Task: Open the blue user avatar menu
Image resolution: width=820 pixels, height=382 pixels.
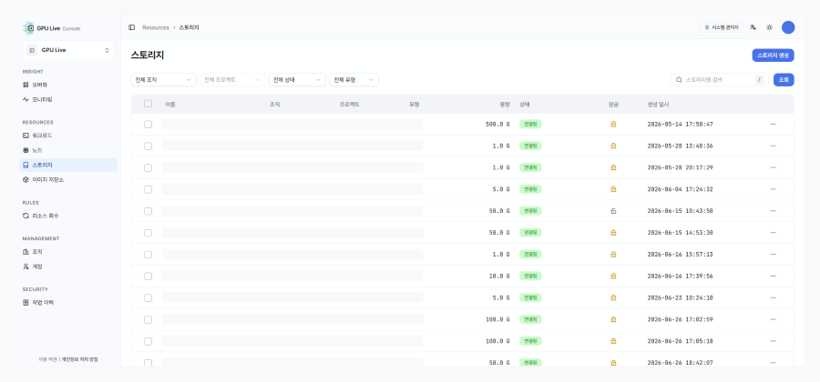Action: (x=788, y=27)
